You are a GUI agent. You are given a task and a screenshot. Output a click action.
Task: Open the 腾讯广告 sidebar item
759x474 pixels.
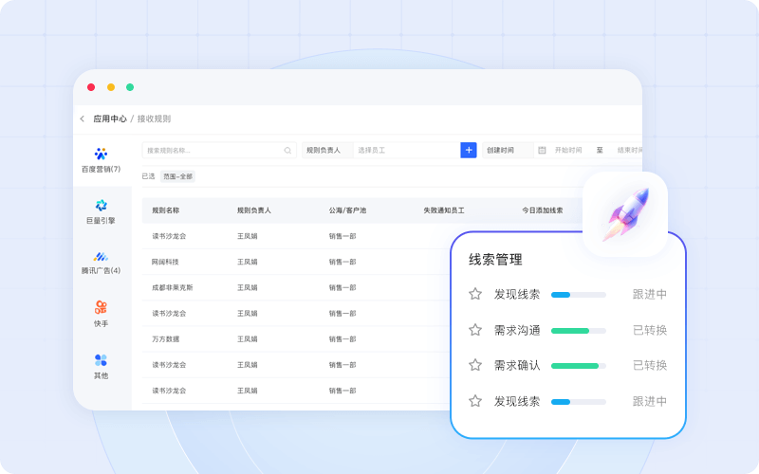101,256
